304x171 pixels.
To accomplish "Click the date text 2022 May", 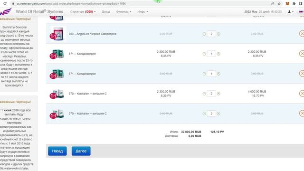I will (251, 11).
